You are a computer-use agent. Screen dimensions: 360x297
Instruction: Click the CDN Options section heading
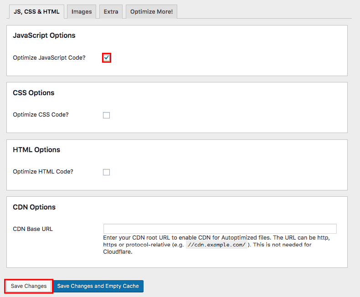pos(34,207)
